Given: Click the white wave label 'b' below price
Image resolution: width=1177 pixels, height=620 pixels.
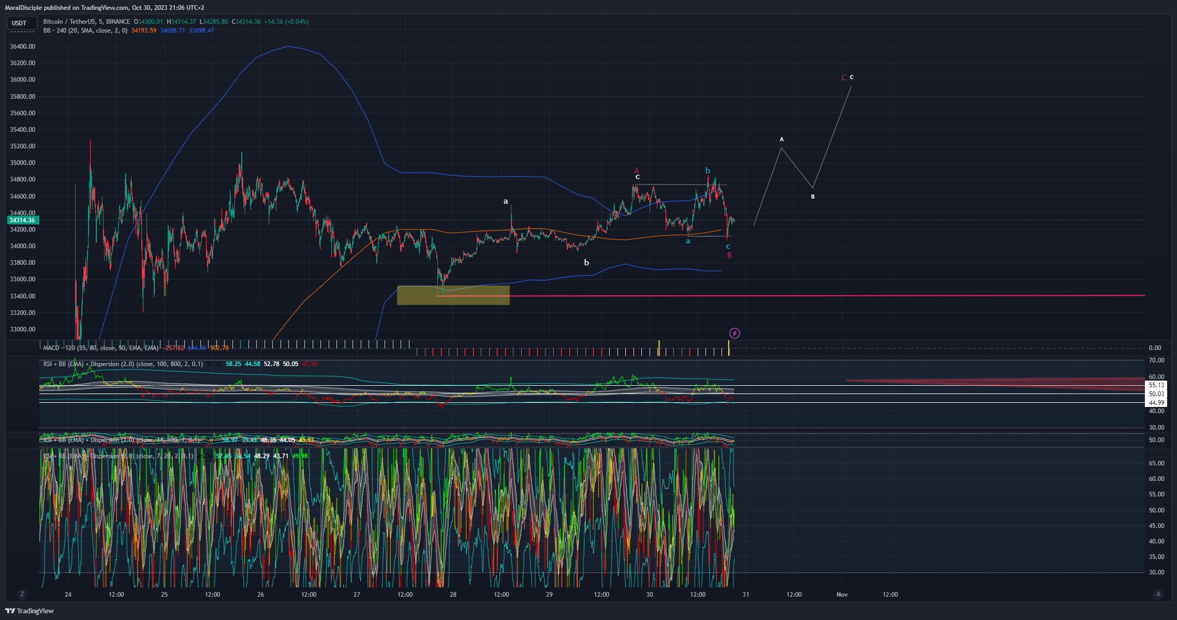Looking at the screenshot, I should click(x=586, y=263).
